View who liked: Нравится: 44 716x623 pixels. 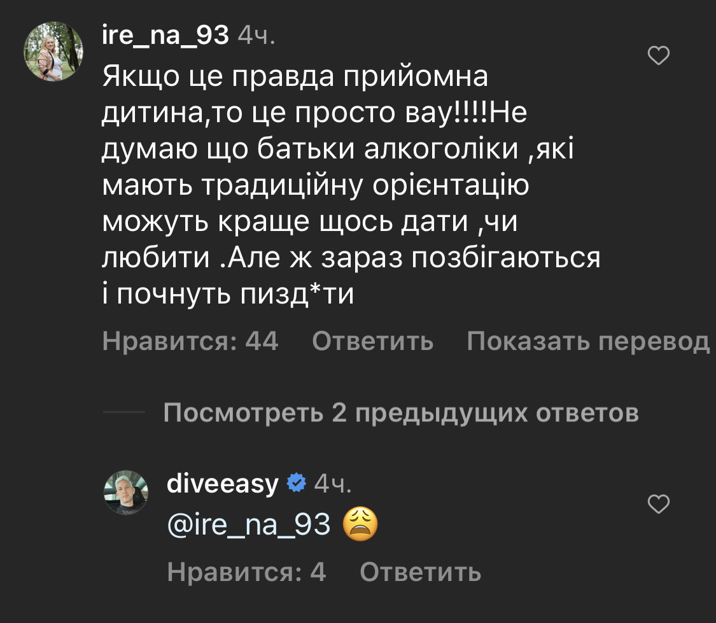point(190,342)
